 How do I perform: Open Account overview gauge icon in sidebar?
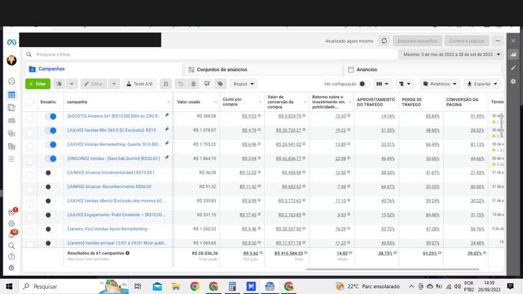coord(11,81)
